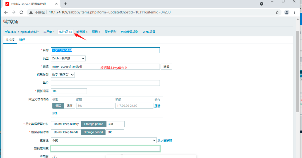Open the 展示值映射 link
The width and height of the screenshot is (302, 158).
point(165,140)
